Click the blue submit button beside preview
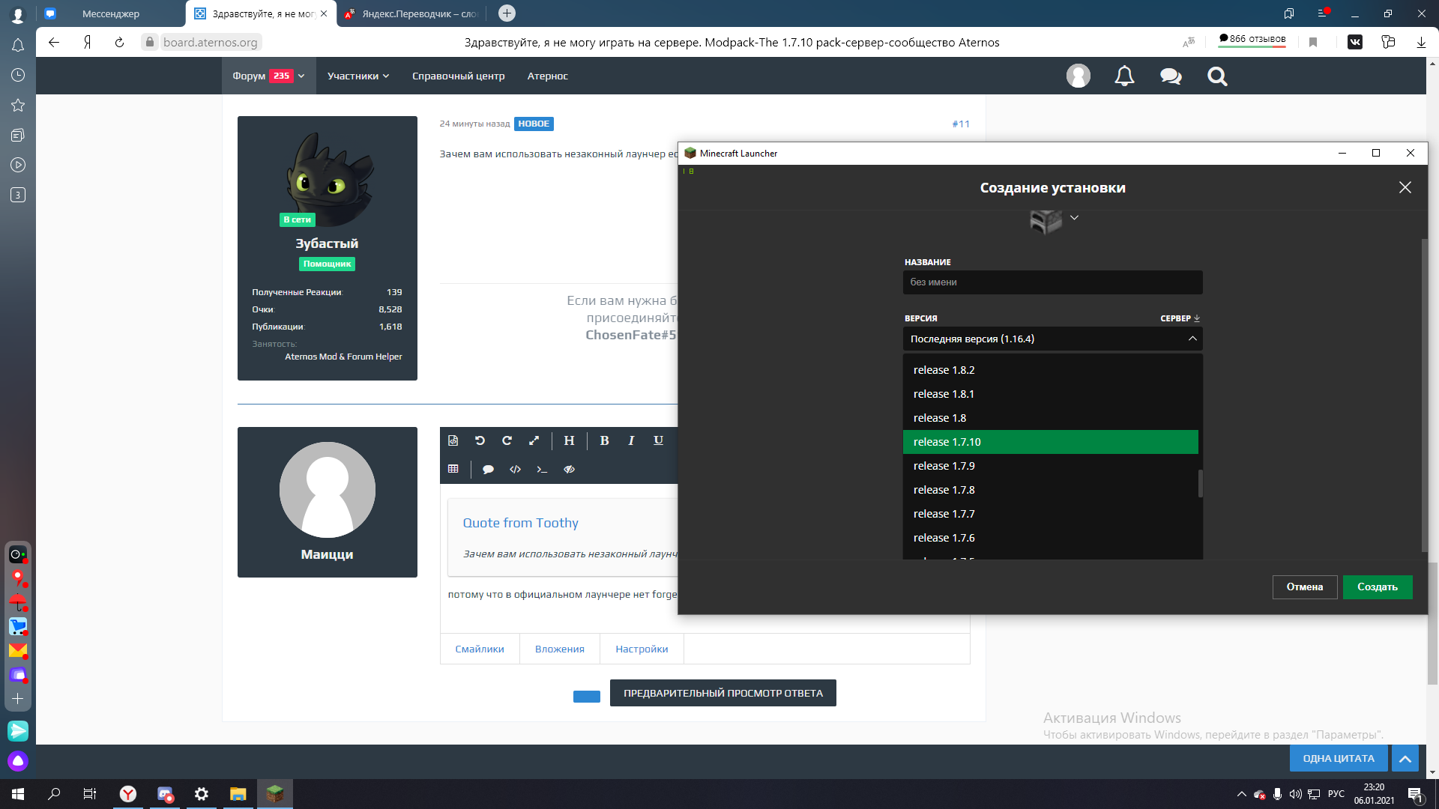The width and height of the screenshot is (1439, 809). tap(587, 696)
